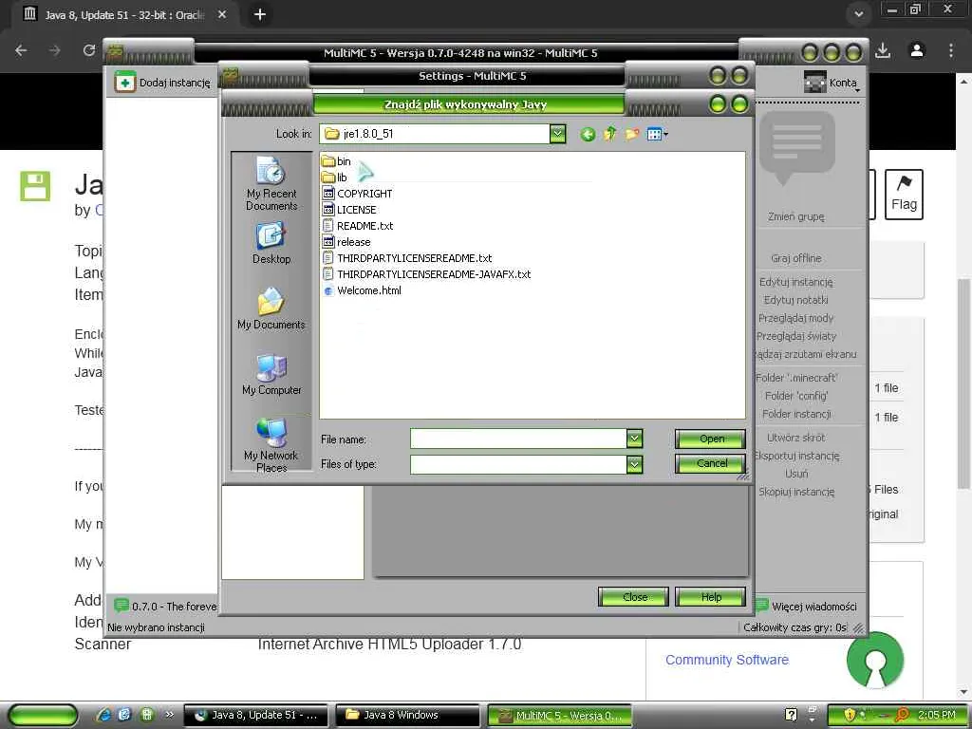Click Close in the Settings window
972x729 pixels.
pos(633,597)
